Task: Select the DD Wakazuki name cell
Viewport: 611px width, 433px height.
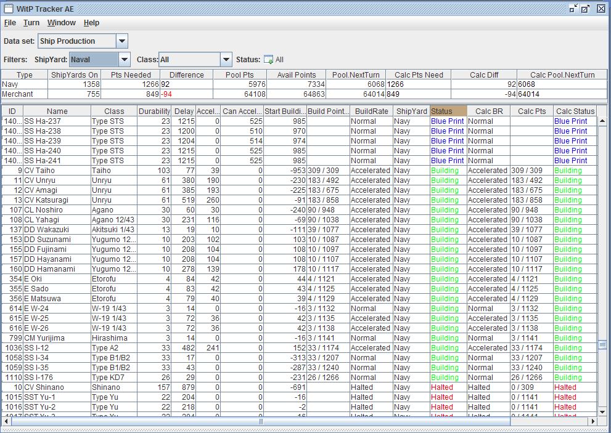Action: click(x=57, y=230)
